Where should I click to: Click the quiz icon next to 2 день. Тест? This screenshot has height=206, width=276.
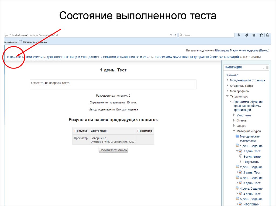[x=240, y=172]
